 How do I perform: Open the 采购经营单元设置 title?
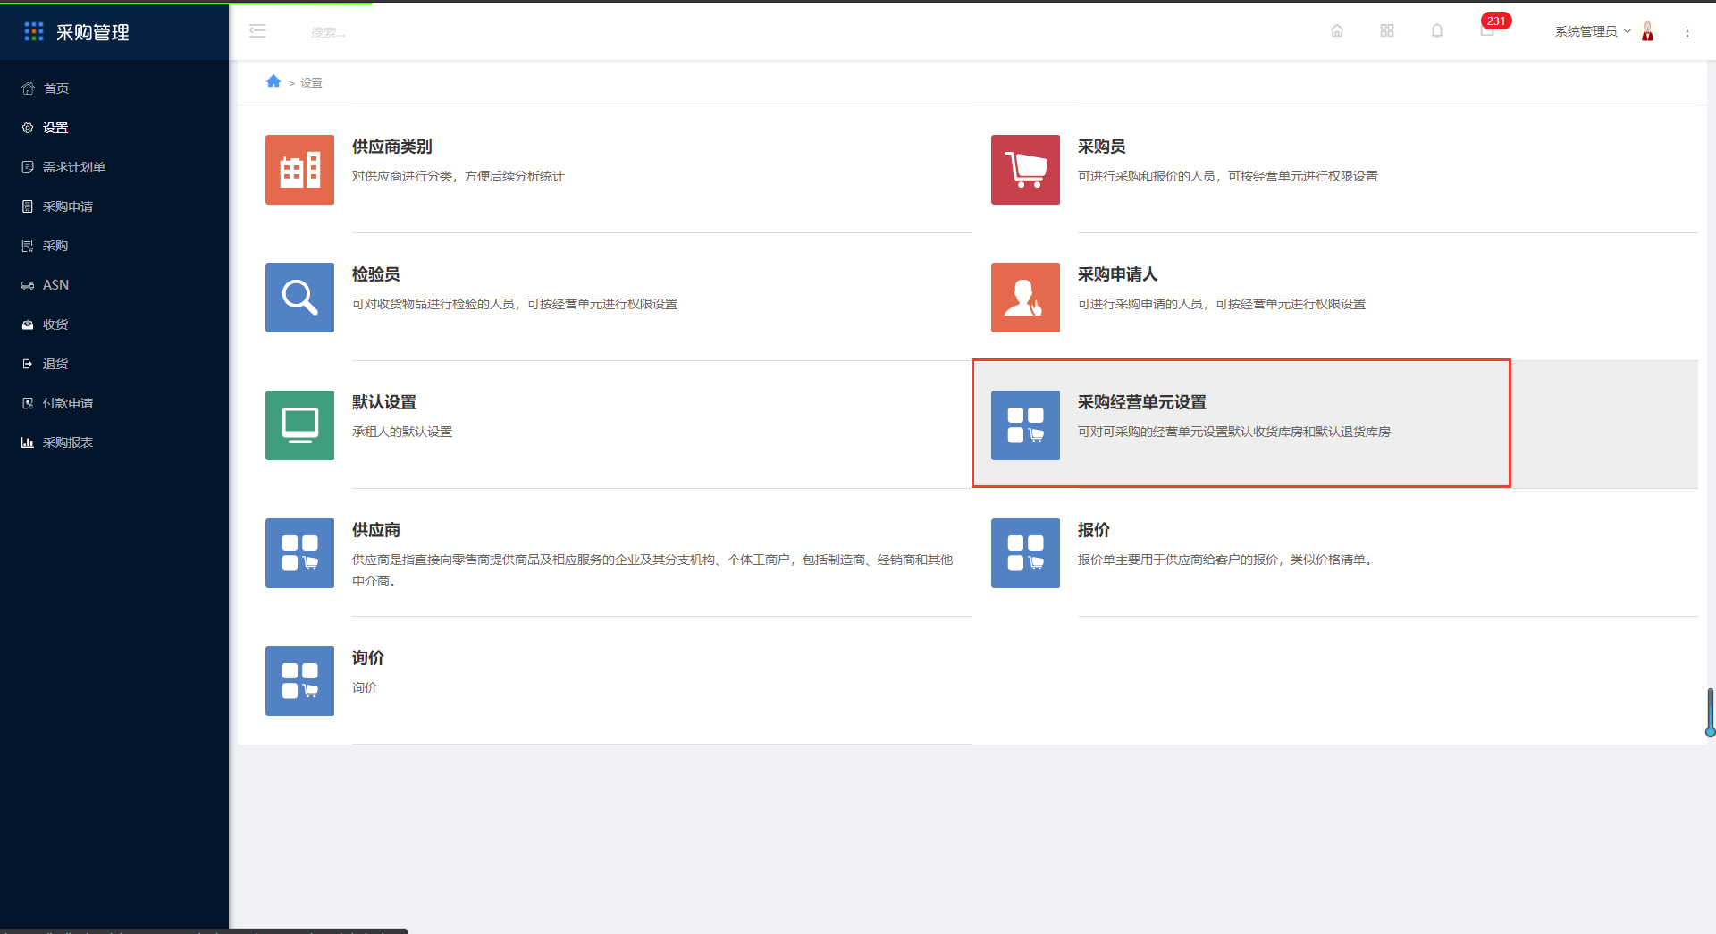coord(1141,402)
